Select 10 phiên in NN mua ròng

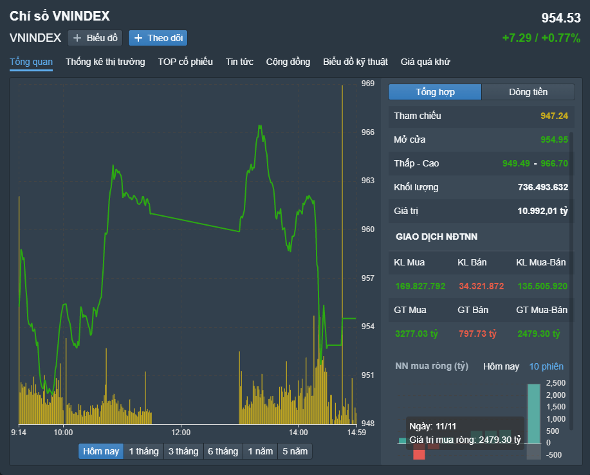546,366
